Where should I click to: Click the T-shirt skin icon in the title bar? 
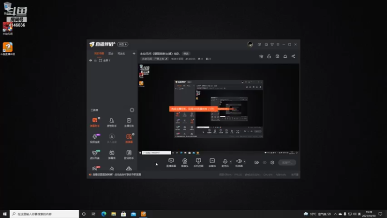point(272,45)
